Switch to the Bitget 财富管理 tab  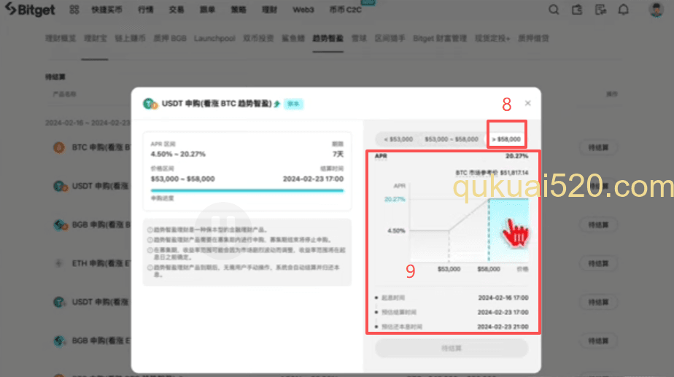click(440, 38)
